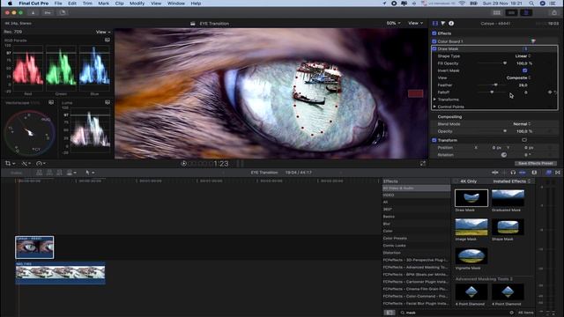
Task: Open the color inspector triangle icon
Action: (443, 24)
